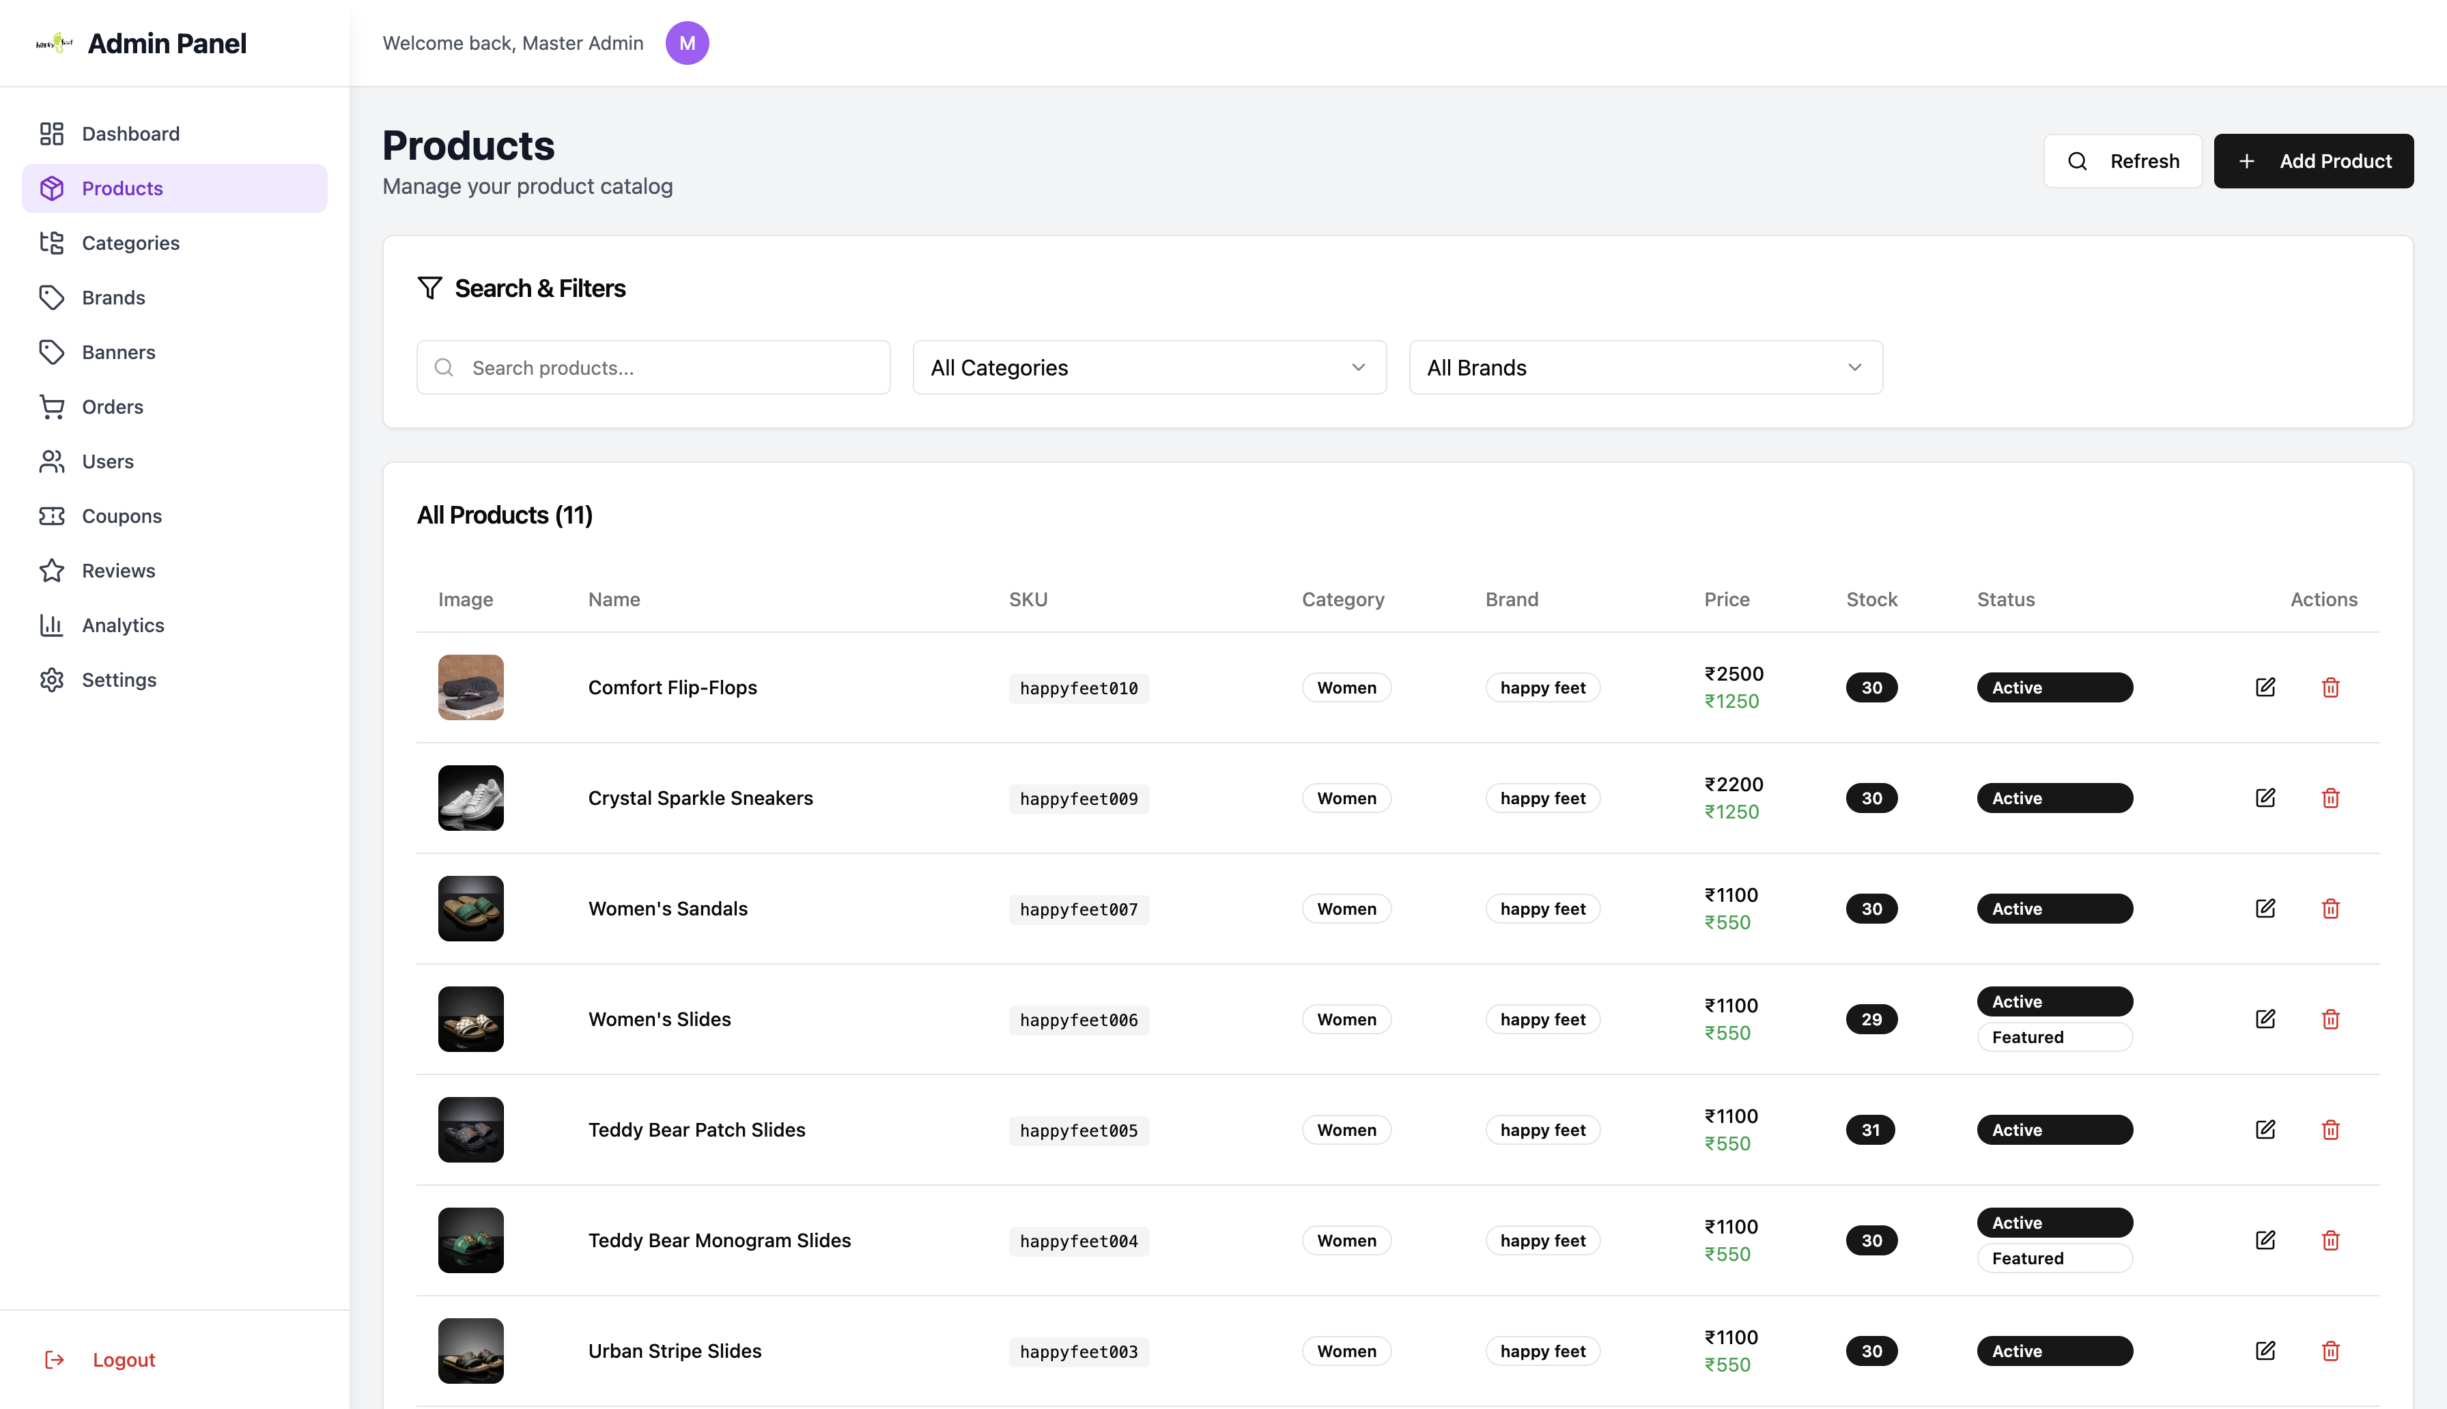Screen dimensions: 2447x1409
Task: Click the Add Product button
Action: 2312,160
